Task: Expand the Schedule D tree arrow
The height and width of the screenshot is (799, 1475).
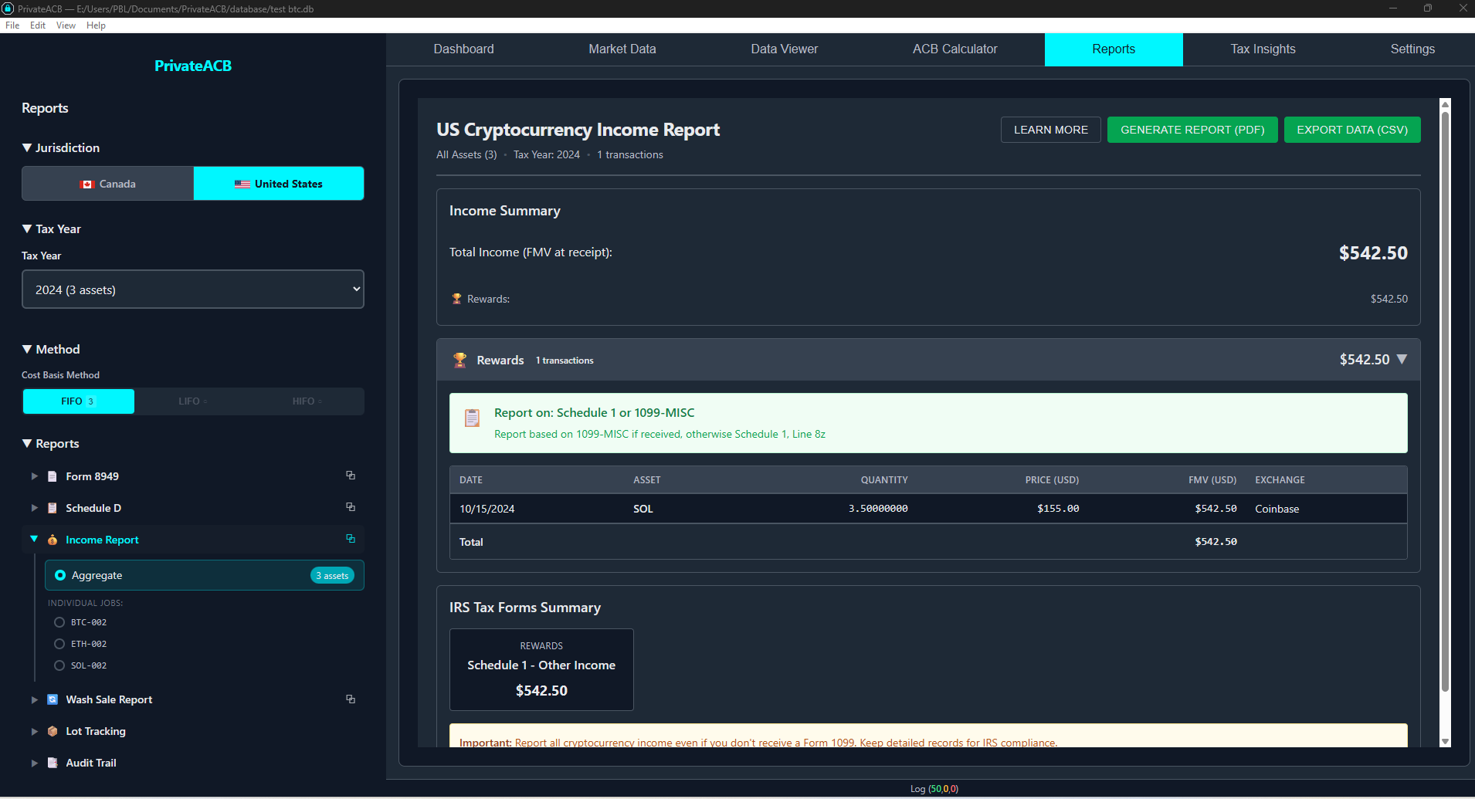Action: click(x=34, y=508)
